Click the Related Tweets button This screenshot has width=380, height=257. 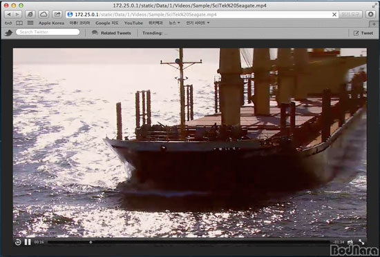(111, 33)
